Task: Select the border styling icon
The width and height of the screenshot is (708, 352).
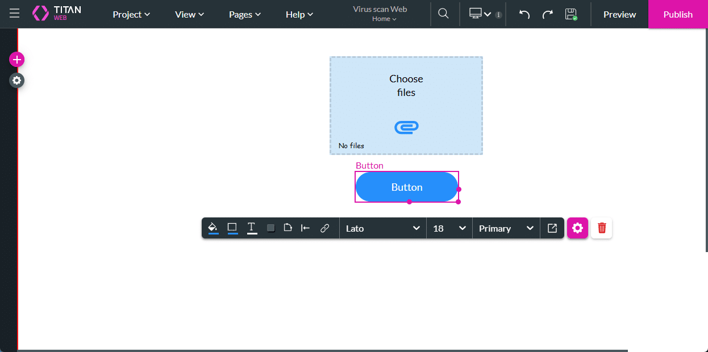Action: coord(232,228)
